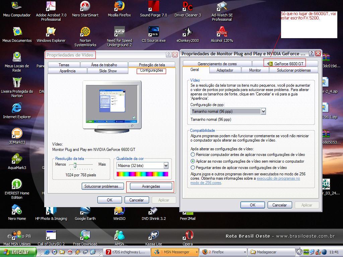Image resolution: width=343 pixels, height=257 pixels.
Task: Click the eDonkey2000 desktop icon
Action: [188, 34]
